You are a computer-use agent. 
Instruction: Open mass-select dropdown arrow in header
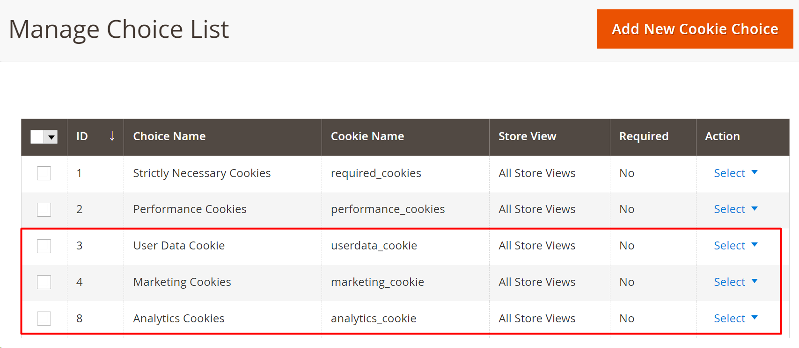[x=51, y=137]
